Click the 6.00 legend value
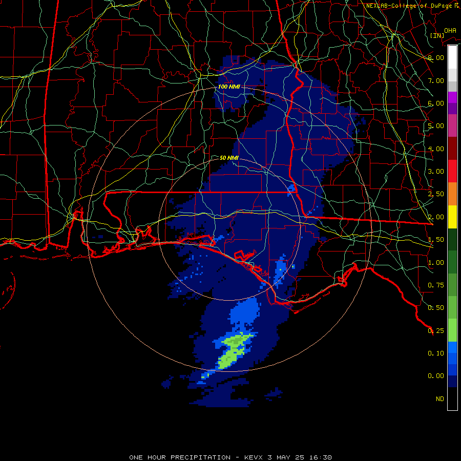This screenshot has width=461, height=461. tap(436, 103)
